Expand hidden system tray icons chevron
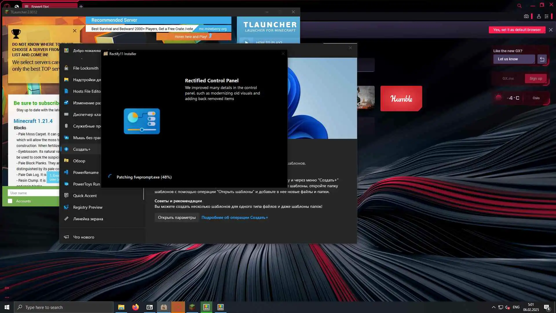556x313 pixels. [x=493, y=307]
